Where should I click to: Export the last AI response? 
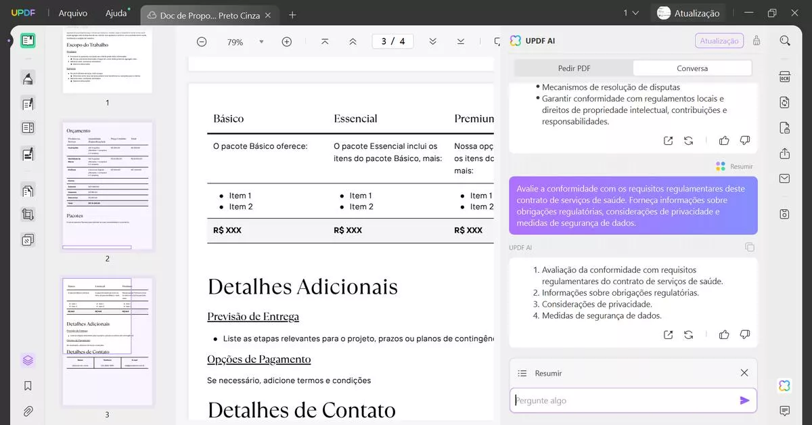[x=669, y=334]
